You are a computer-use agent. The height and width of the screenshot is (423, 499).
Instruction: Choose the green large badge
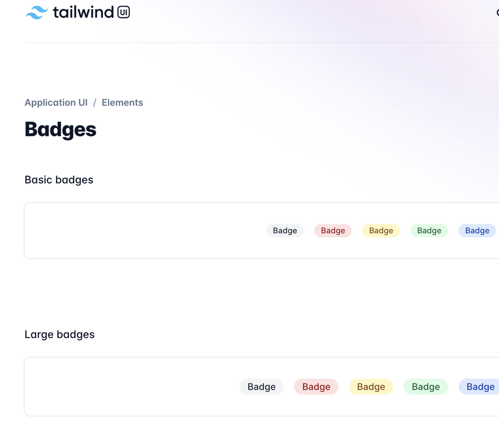(426, 387)
